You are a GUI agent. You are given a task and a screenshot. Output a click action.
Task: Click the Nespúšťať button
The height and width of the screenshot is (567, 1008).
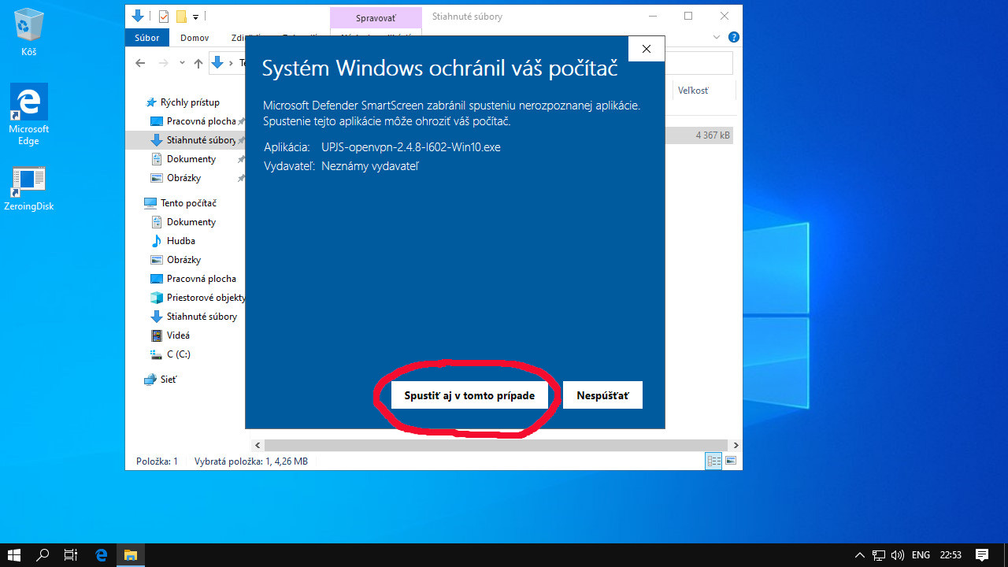click(602, 395)
